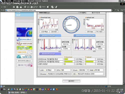This screenshot has height=94, width=125.
Task: Open the Search globe toolbar button
Action: 27,7
